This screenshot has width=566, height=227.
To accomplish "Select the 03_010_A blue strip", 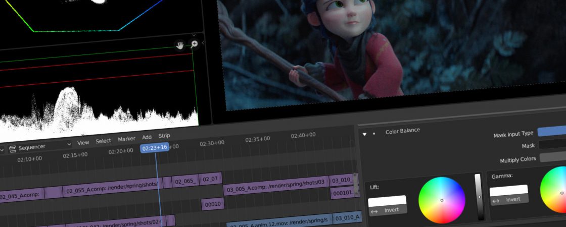I will pos(347,217).
